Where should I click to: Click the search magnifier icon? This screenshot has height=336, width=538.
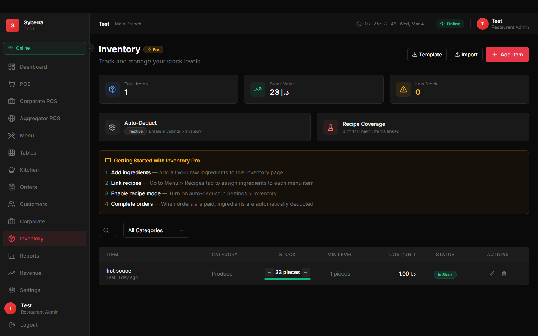pos(108,230)
